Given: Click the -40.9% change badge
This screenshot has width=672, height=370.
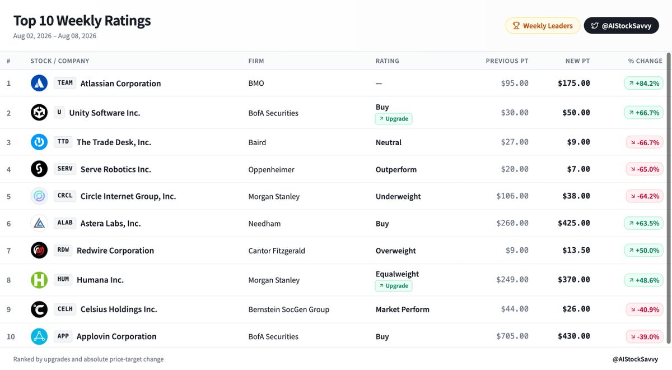Looking at the screenshot, I should click(x=645, y=309).
